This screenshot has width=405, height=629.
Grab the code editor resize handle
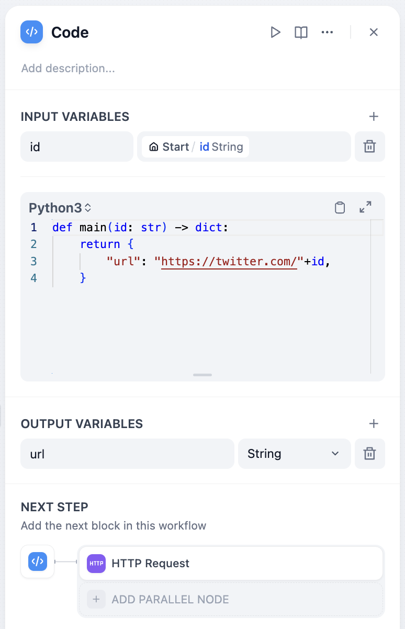(203, 375)
